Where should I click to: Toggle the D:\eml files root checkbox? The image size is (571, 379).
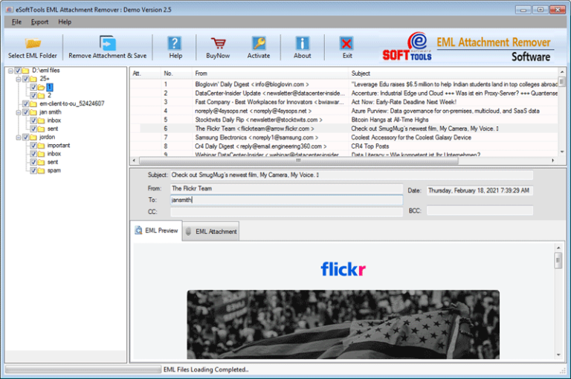pos(18,71)
